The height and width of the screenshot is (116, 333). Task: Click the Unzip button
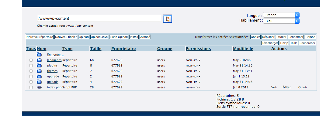pyautogui.click(x=284, y=43)
